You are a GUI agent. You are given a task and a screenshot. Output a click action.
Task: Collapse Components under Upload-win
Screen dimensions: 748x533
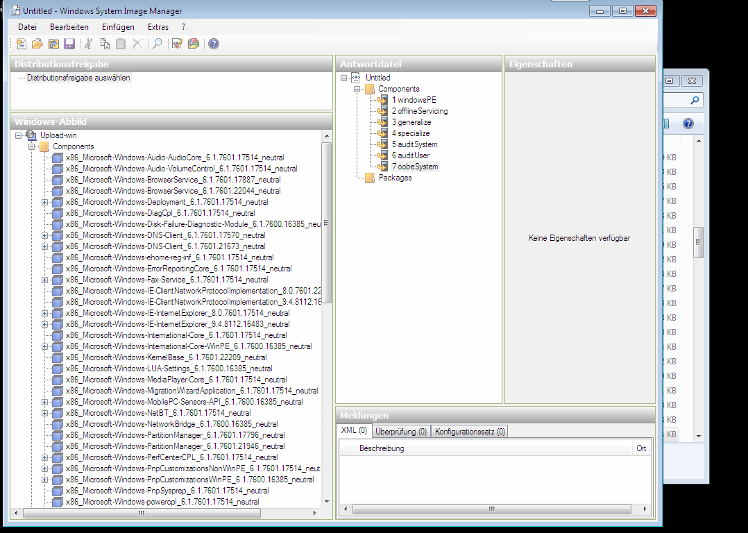coord(31,146)
